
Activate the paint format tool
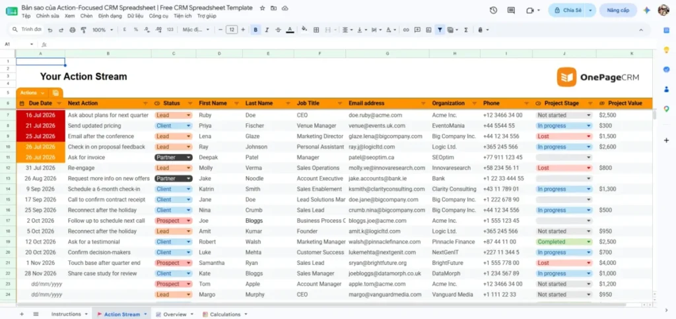(84, 30)
